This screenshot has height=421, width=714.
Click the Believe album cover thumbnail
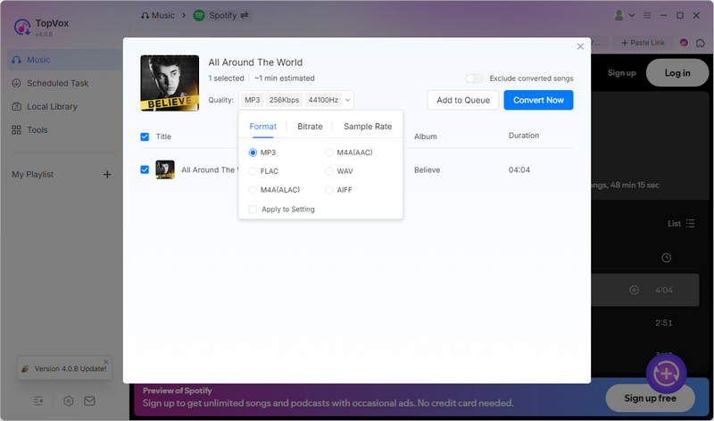point(170,83)
